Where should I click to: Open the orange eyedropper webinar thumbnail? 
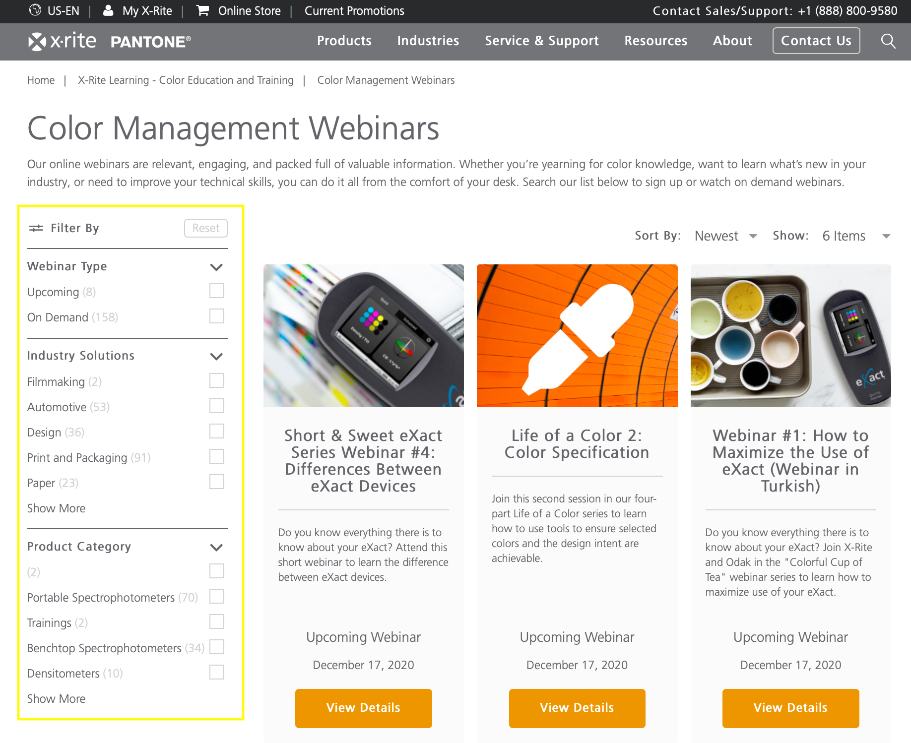click(x=577, y=336)
